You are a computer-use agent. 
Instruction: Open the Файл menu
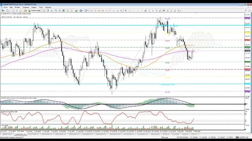tap(6, 7)
